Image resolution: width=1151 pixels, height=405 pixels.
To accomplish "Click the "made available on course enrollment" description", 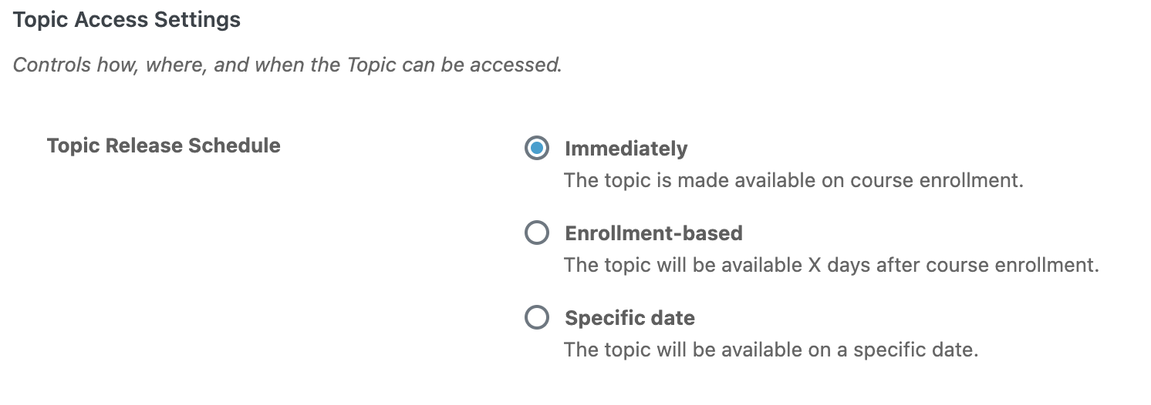I will pos(793,181).
